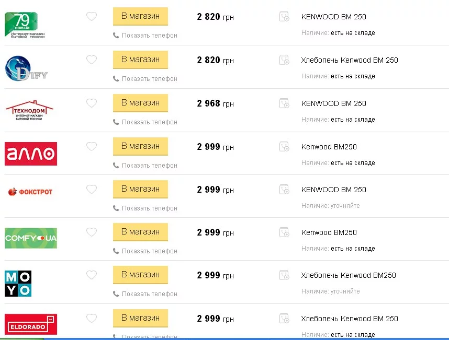449x340 pixels.
Task: Click the heart icon in Eldorado row
Action: point(92,319)
